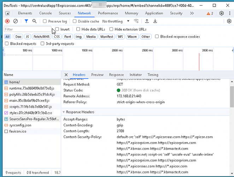The height and width of the screenshot is (177, 234).
Task: Open the Initiator details tab
Action: (x=136, y=75)
